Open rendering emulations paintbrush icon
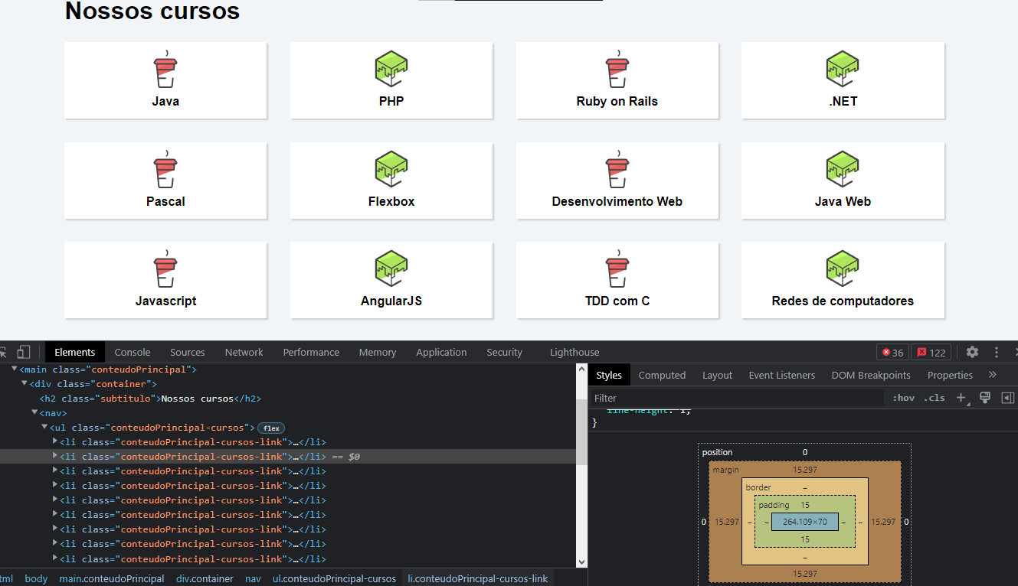The image size is (1018, 586). 985,398
